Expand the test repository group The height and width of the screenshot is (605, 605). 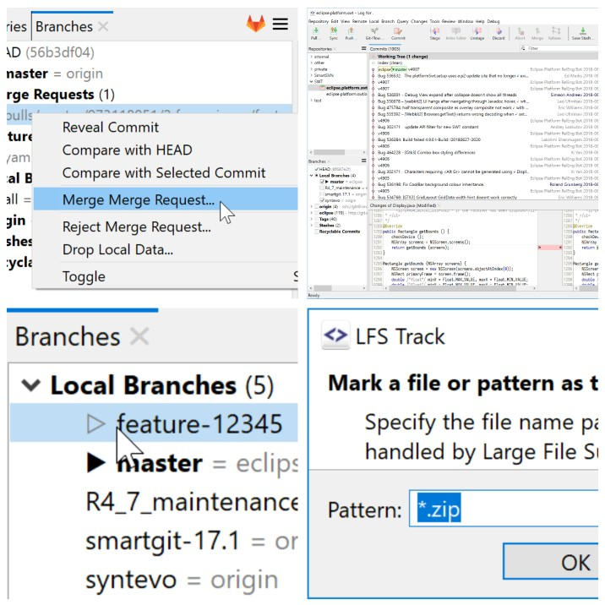pyautogui.click(x=312, y=101)
